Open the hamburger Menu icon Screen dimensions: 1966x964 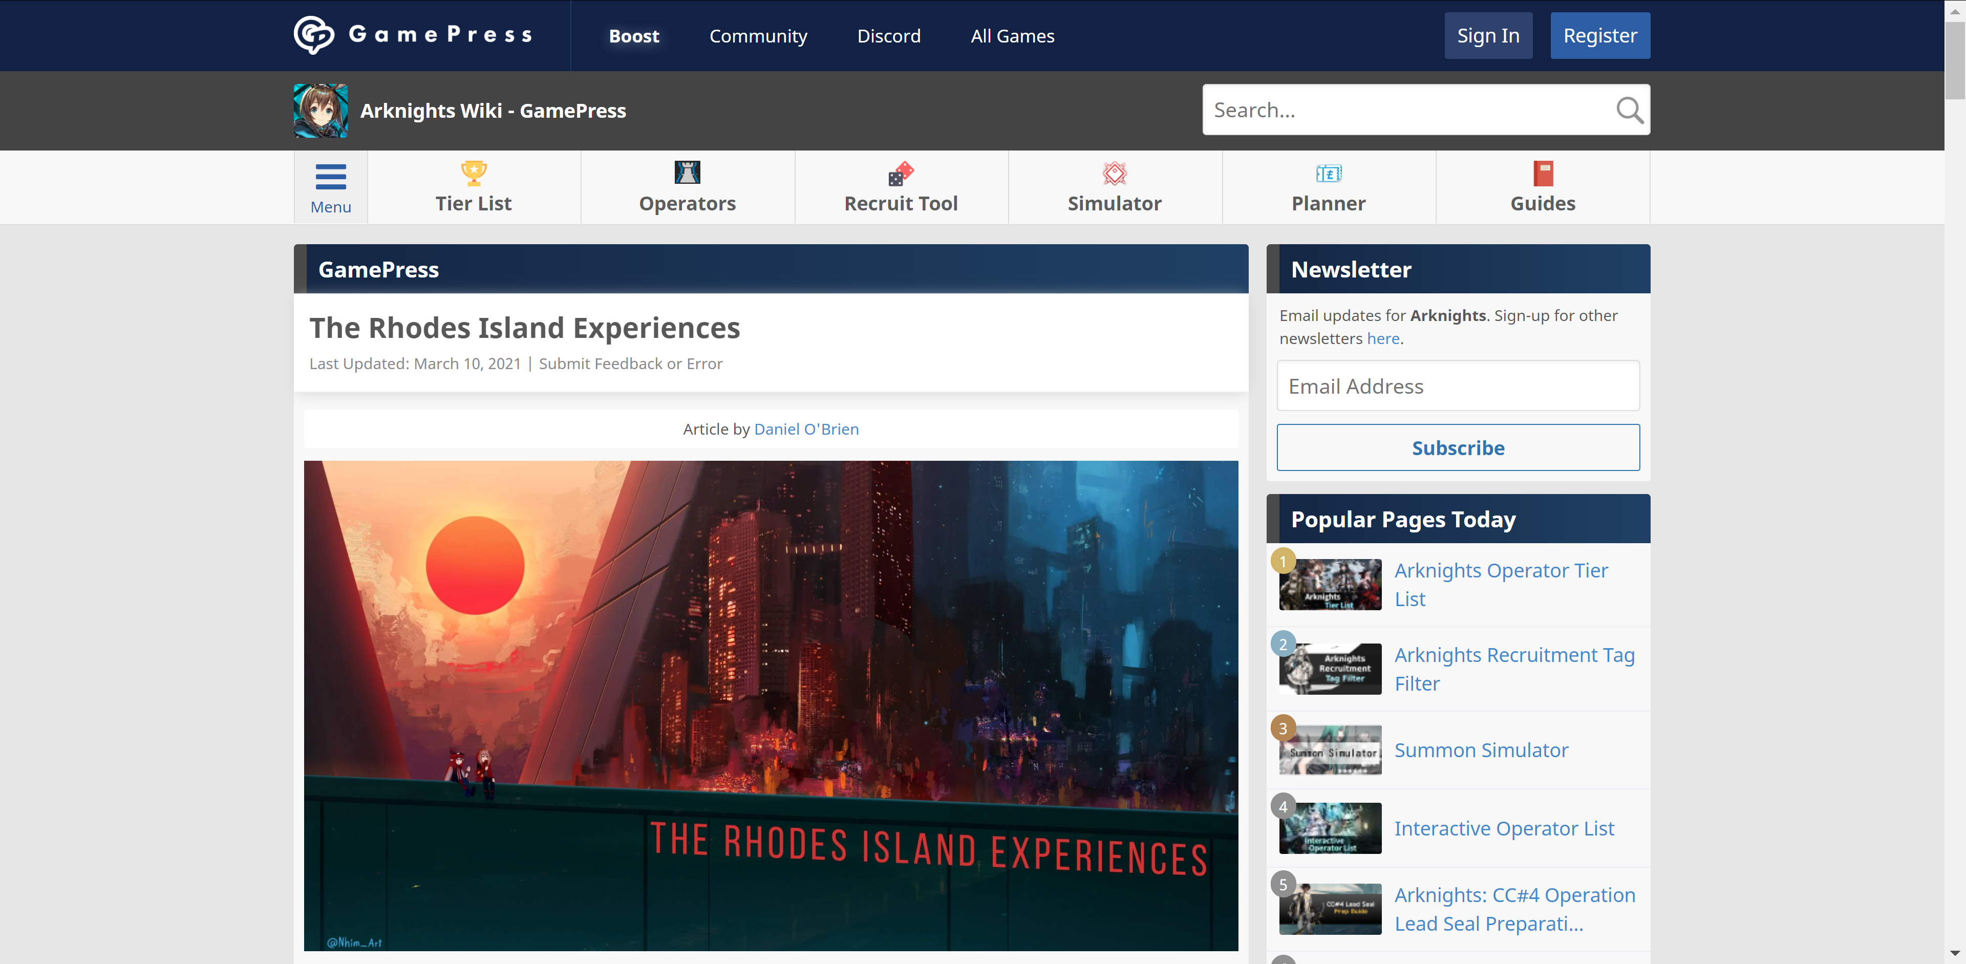coord(330,177)
